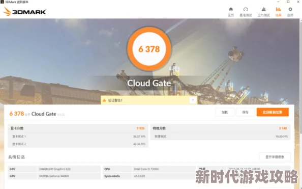Click the 6 378 Cloud Gate result heading

click(37, 114)
